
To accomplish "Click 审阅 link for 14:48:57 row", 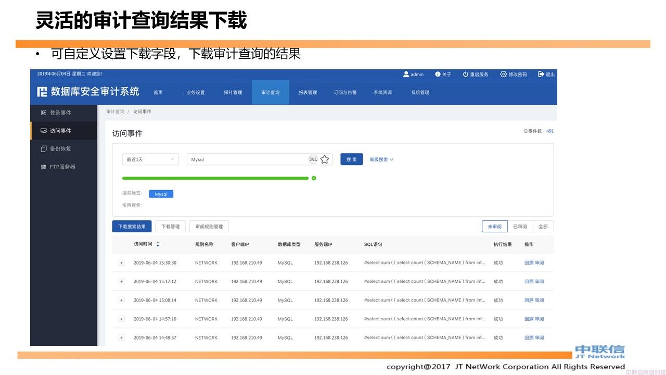I will tap(540, 338).
